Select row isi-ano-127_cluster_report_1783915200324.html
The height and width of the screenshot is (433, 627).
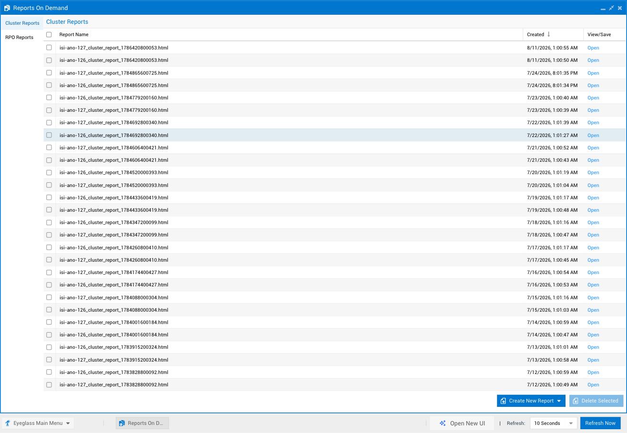tap(334, 360)
